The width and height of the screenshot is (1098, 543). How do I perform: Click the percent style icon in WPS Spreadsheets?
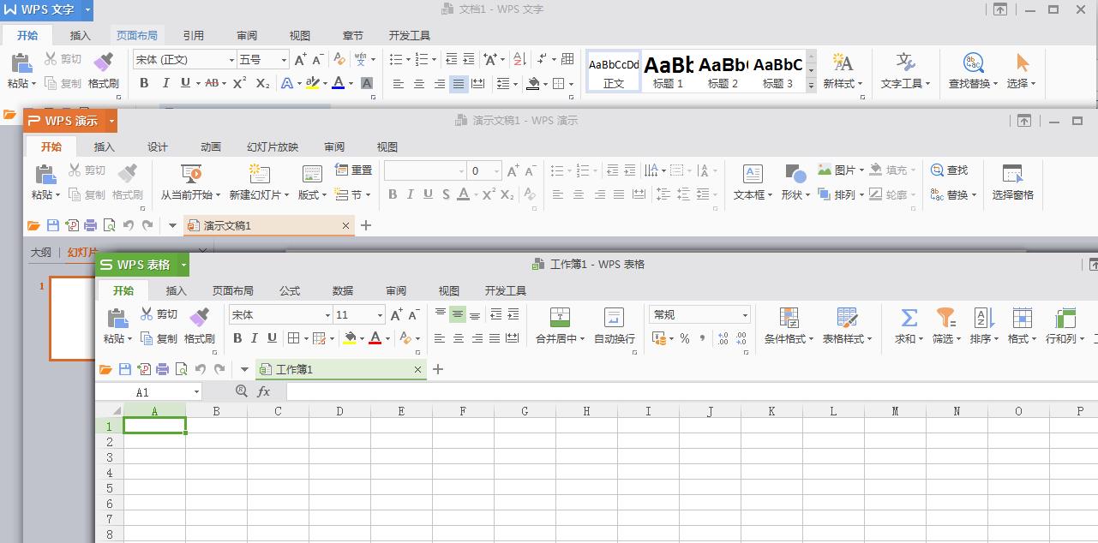(x=685, y=338)
